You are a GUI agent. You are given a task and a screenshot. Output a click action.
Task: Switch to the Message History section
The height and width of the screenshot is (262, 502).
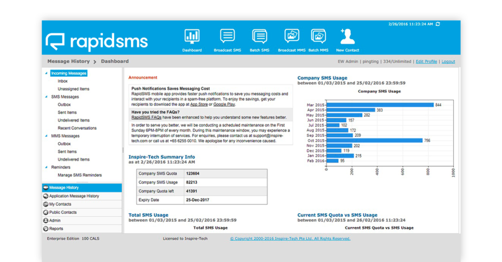tap(82, 188)
